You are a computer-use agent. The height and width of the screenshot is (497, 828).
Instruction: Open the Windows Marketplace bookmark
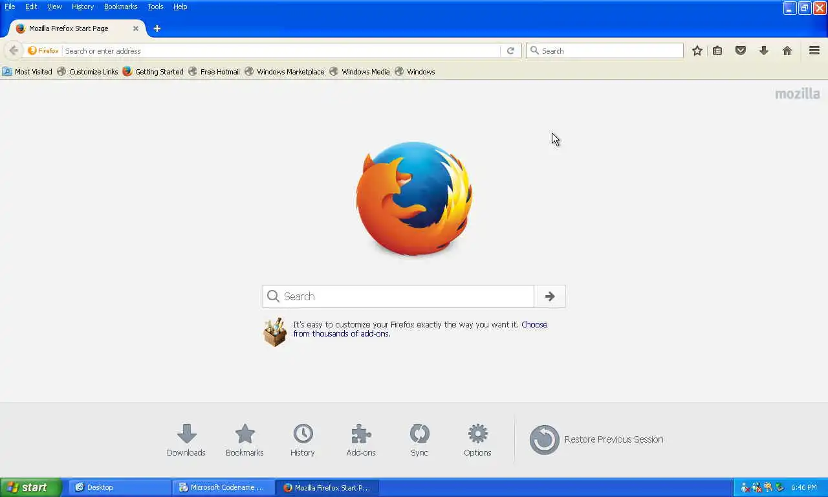pos(284,72)
